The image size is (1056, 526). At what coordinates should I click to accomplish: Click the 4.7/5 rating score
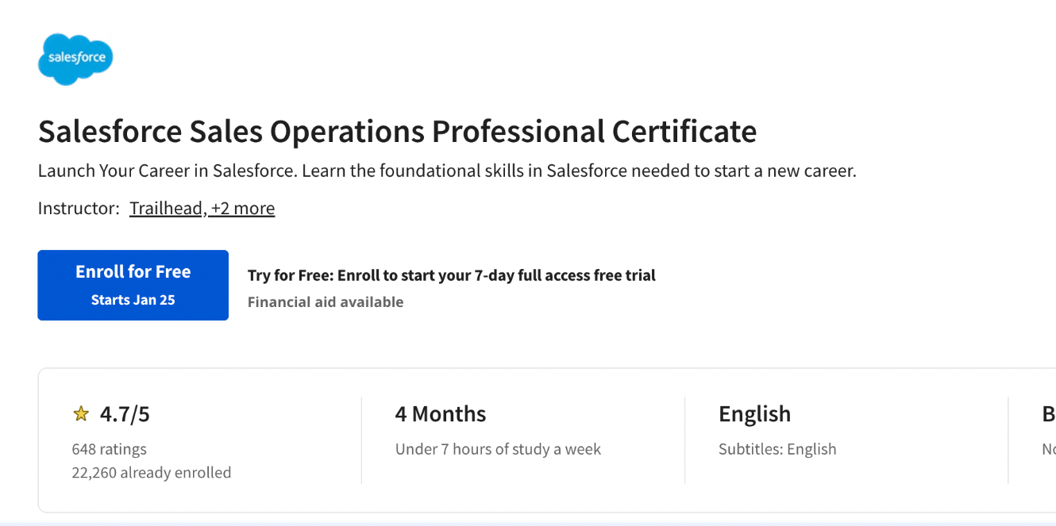point(125,414)
